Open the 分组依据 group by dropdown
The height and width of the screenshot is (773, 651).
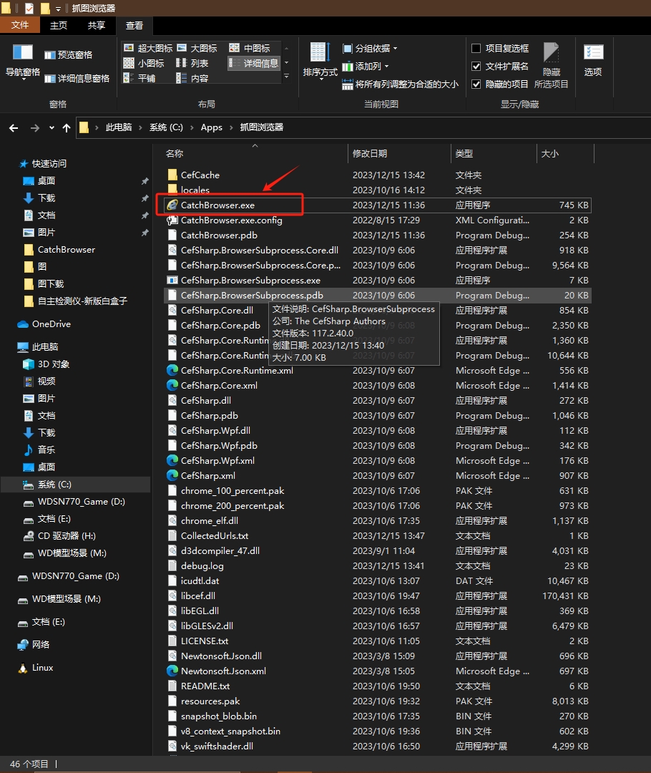point(370,49)
